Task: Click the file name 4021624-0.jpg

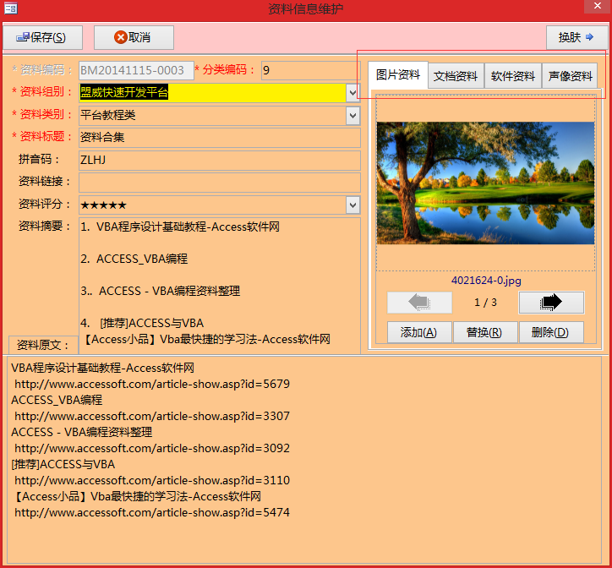Action: pos(486,281)
